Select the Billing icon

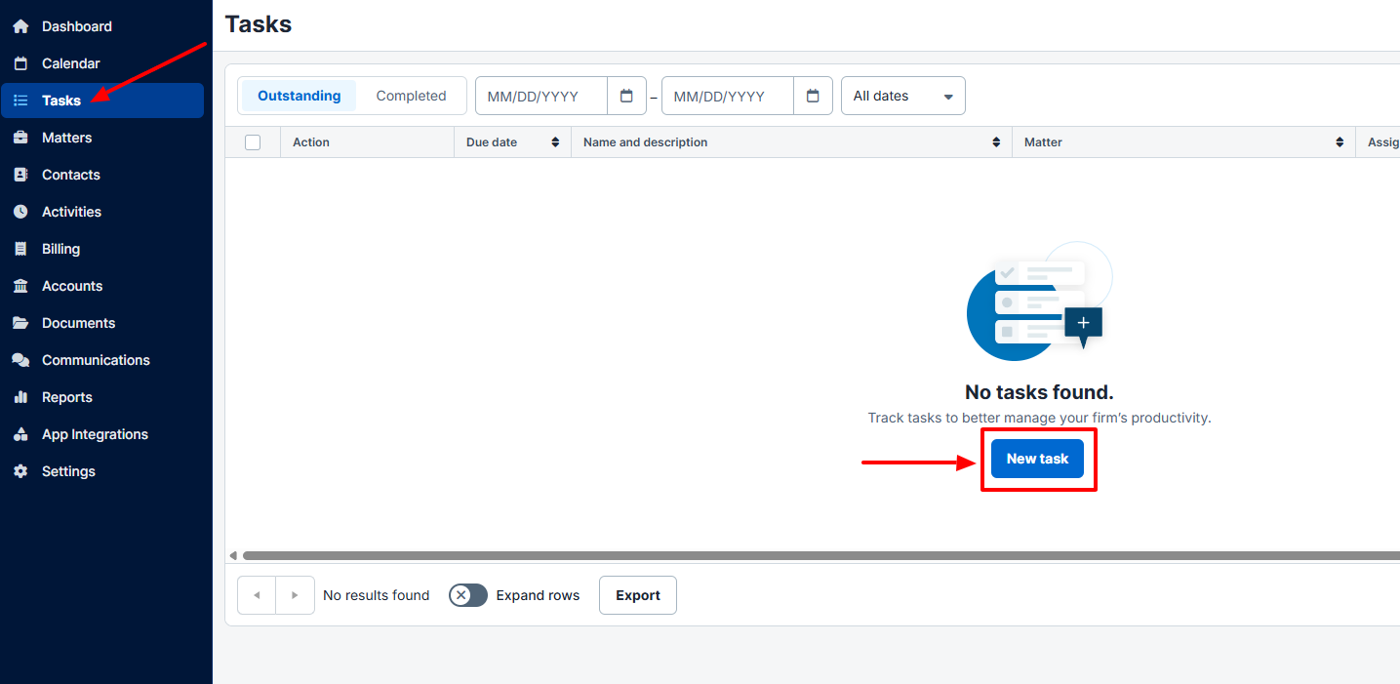[x=21, y=248]
